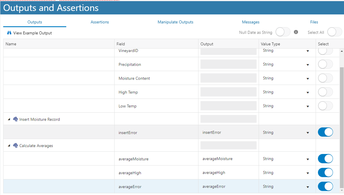The height and width of the screenshot is (195, 344).
Task: Enable the Null Date as String toggle
Action: point(283,32)
